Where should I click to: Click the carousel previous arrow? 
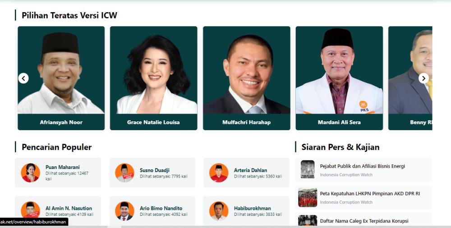pos(23,78)
